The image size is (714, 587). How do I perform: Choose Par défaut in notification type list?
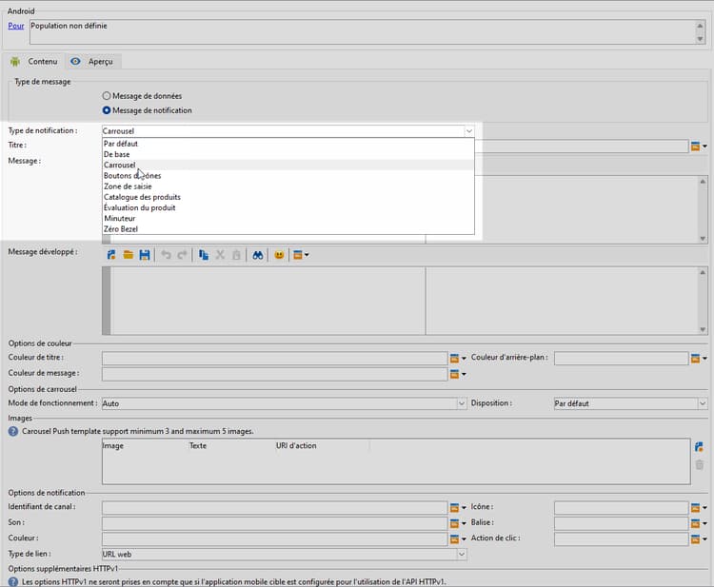[x=288, y=144]
